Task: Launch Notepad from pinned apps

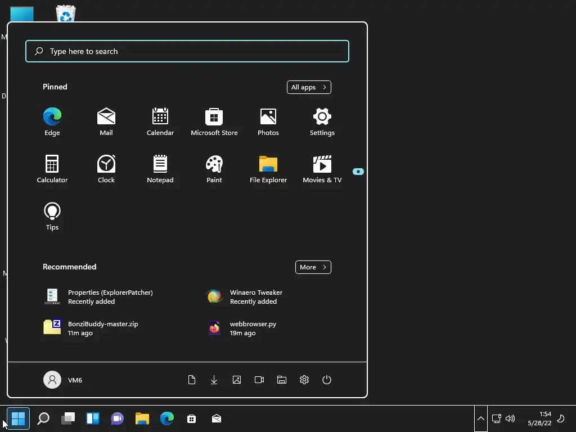Action: point(160,169)
